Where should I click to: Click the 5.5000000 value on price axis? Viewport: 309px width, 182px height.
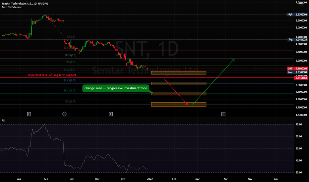point(301,21)
